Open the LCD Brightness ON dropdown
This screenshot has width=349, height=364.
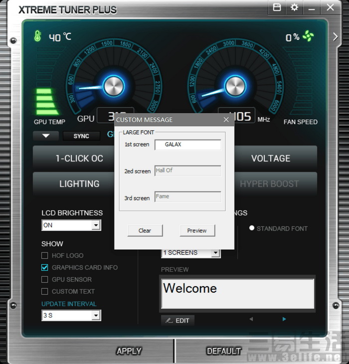(x=71, y=225)
